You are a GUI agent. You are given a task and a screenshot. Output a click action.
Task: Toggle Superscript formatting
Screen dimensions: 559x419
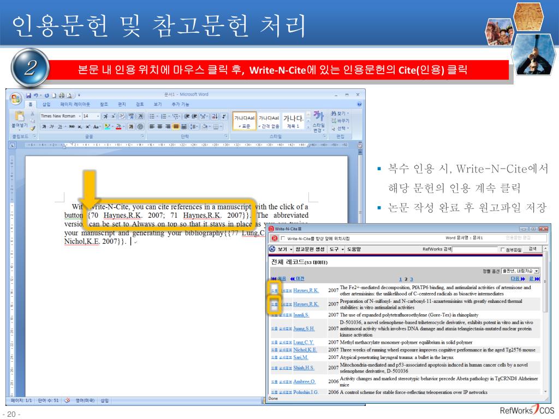tap(88, 127)
